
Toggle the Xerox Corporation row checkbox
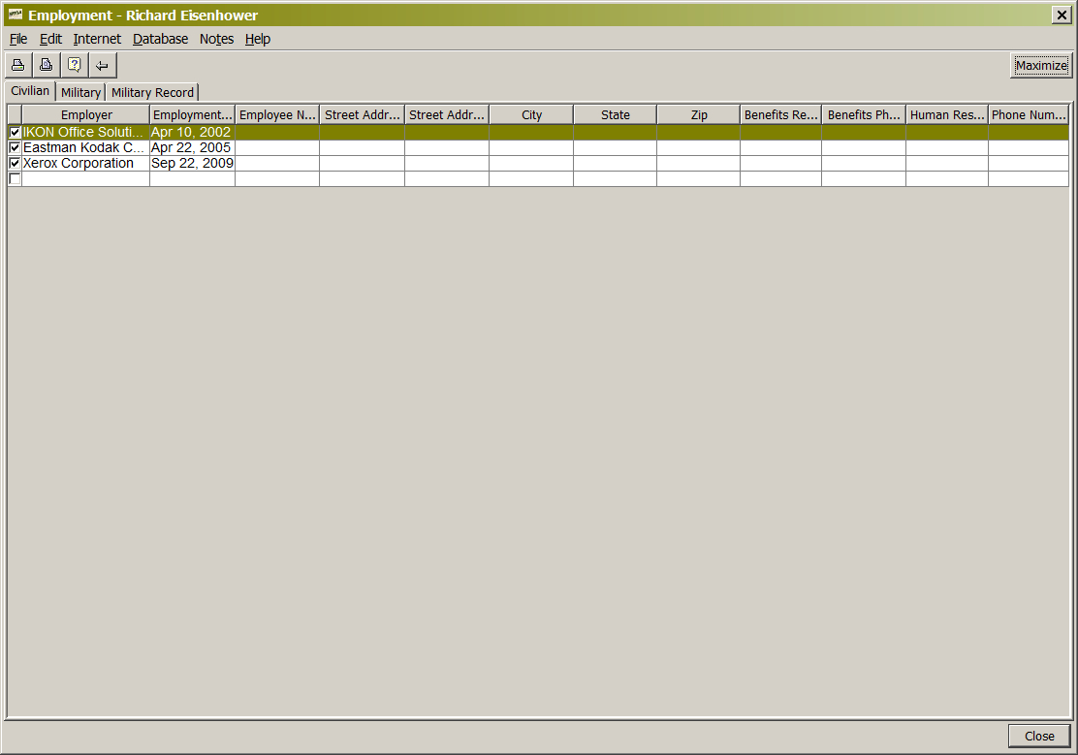pos(15,163)
